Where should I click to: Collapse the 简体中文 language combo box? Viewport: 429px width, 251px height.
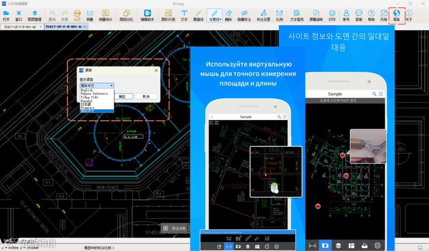click(x=97, y=86)
